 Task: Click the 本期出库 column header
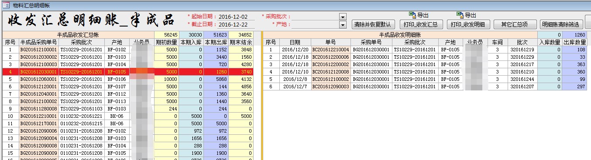[216, 42]
